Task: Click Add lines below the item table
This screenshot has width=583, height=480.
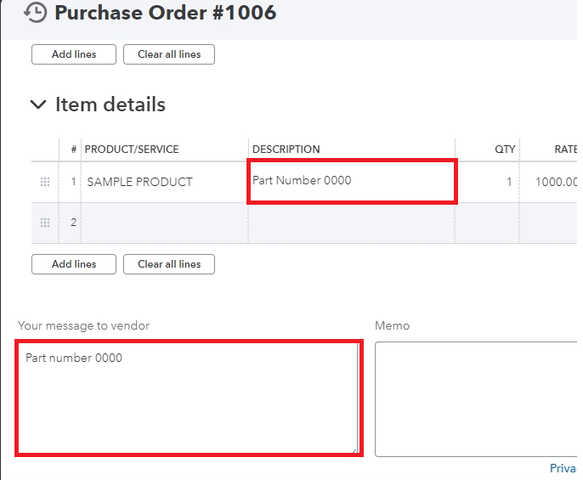Action: coord(74,264)
